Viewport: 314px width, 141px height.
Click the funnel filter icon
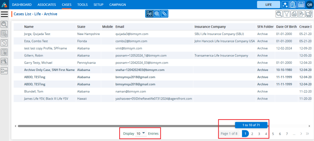286,14
